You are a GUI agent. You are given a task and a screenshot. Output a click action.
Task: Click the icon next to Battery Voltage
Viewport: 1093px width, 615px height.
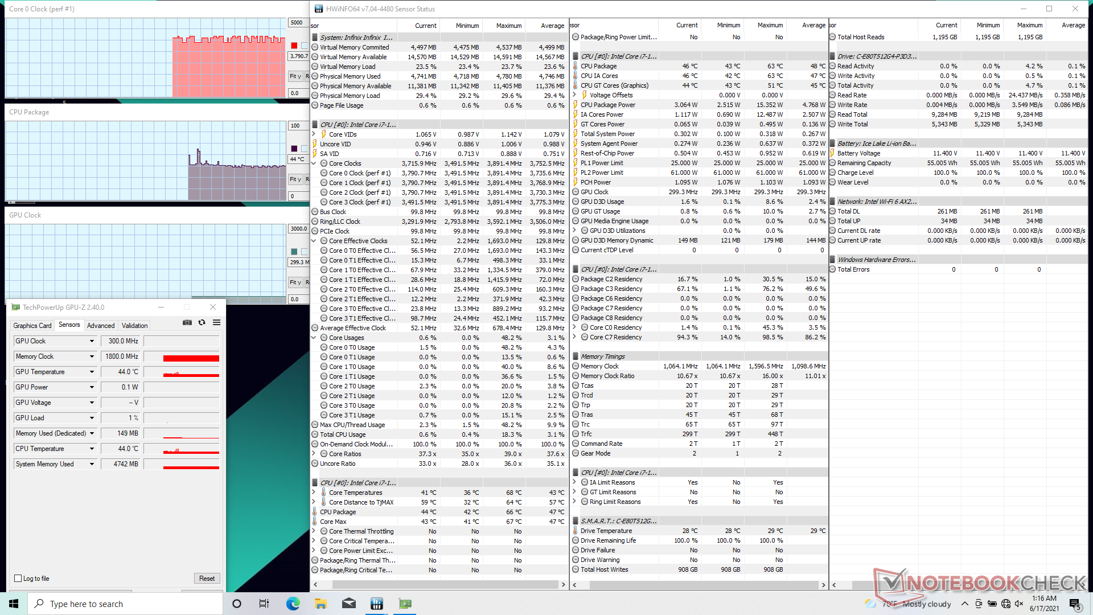tap(832, 153)
